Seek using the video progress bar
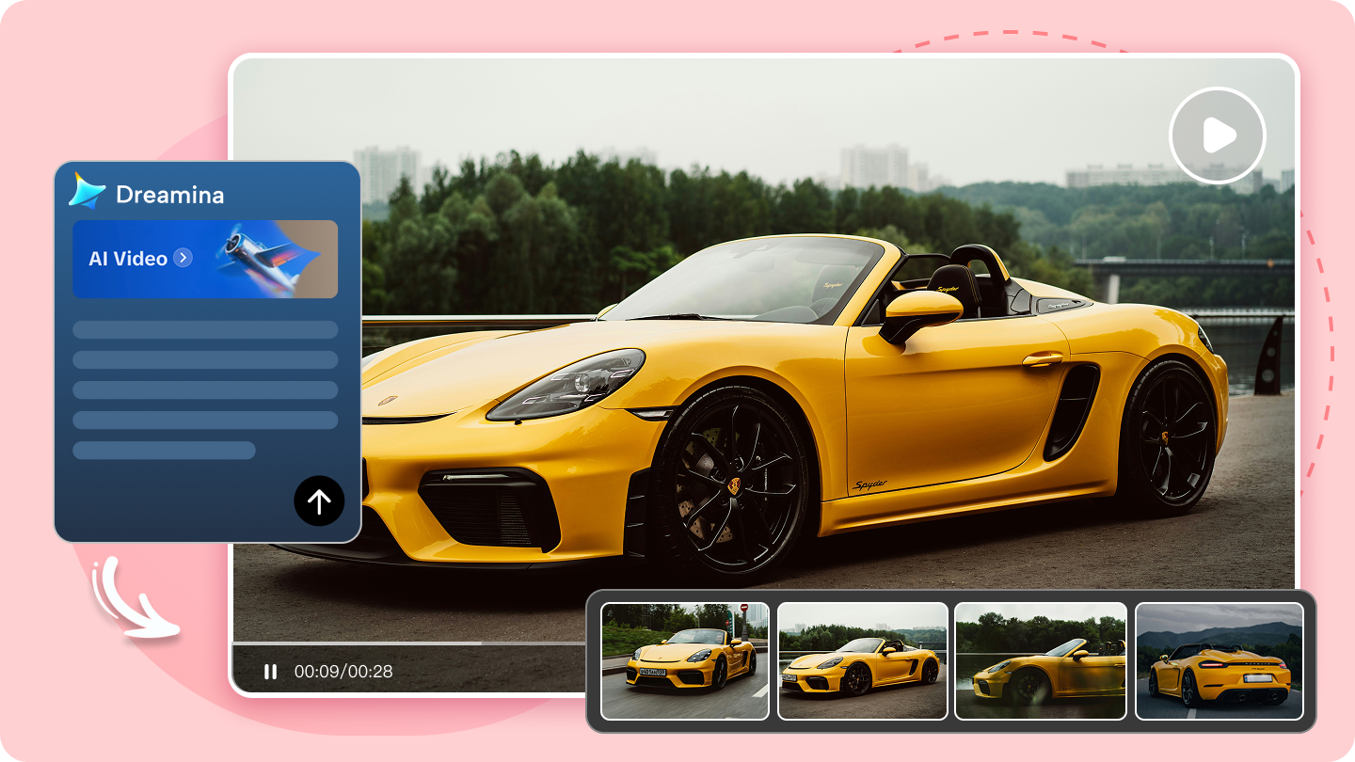 click(x=409, y=643)
